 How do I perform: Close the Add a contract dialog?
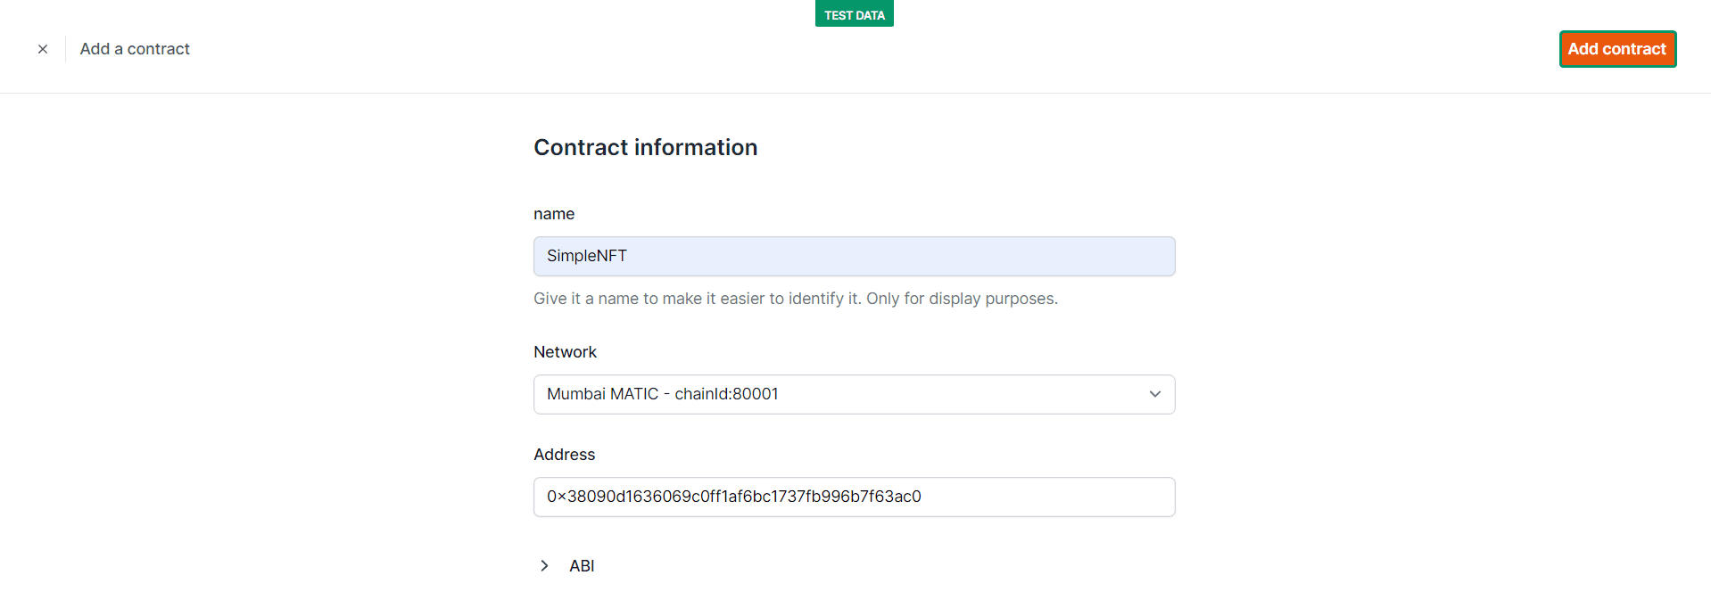(x=43, y=49)
